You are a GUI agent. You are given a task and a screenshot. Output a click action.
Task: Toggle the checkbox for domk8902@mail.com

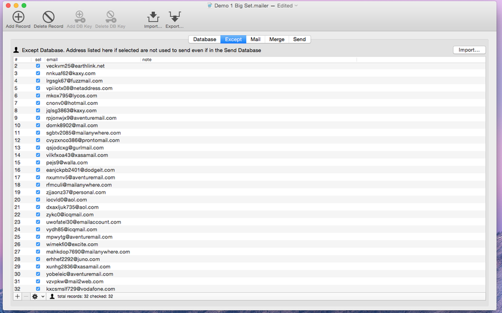(38, 125)
